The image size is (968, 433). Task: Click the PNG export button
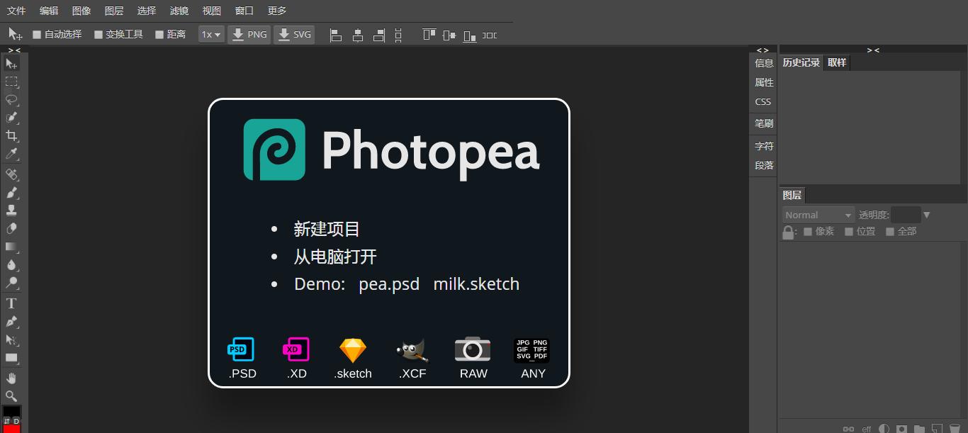[249, 34]
